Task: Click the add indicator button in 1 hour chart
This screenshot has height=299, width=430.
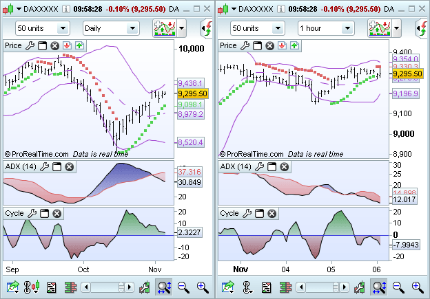Action: point(378,28)
